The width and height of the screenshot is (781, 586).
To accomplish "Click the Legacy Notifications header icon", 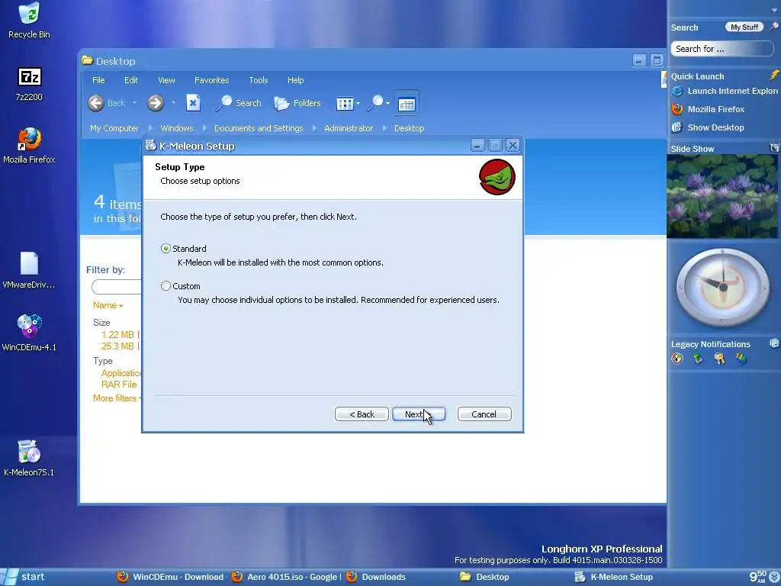I will [774, 343].
